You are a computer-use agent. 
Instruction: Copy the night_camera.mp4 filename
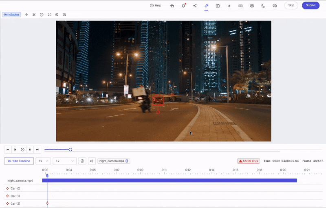pos(127,161)
